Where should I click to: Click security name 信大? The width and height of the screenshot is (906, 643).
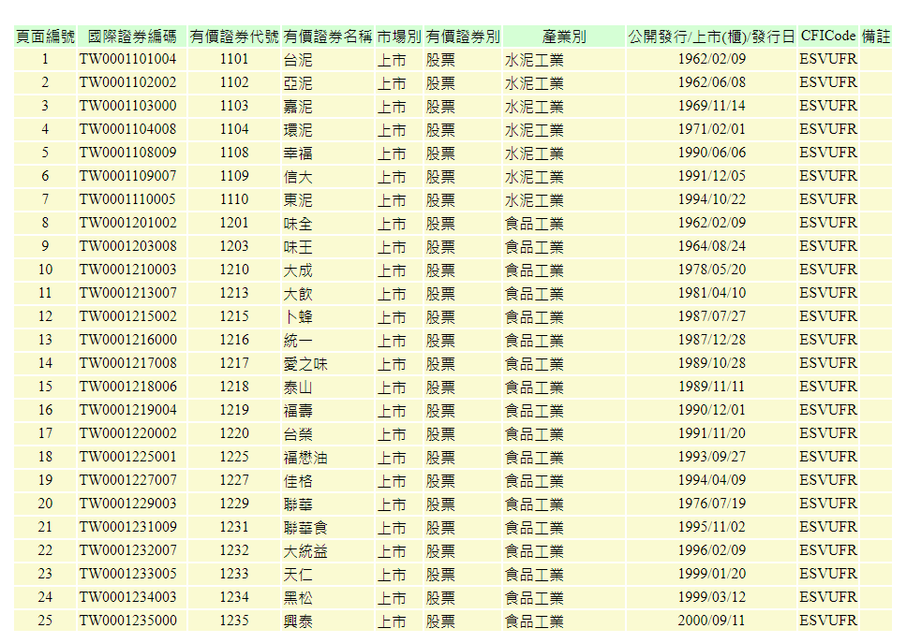pyautogui.click(x=298, y=177)
